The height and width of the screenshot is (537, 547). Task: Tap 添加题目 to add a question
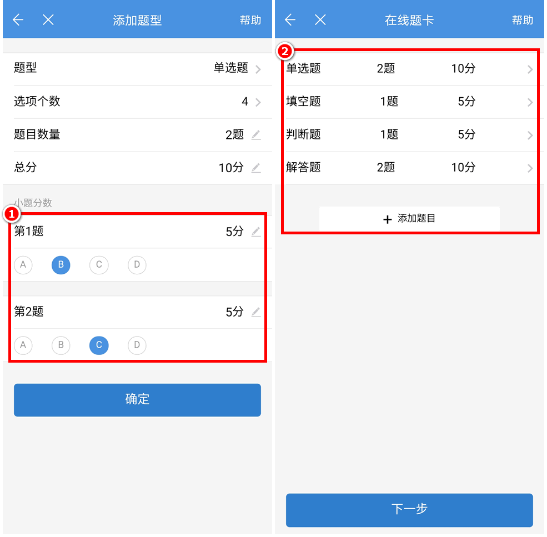410,219
